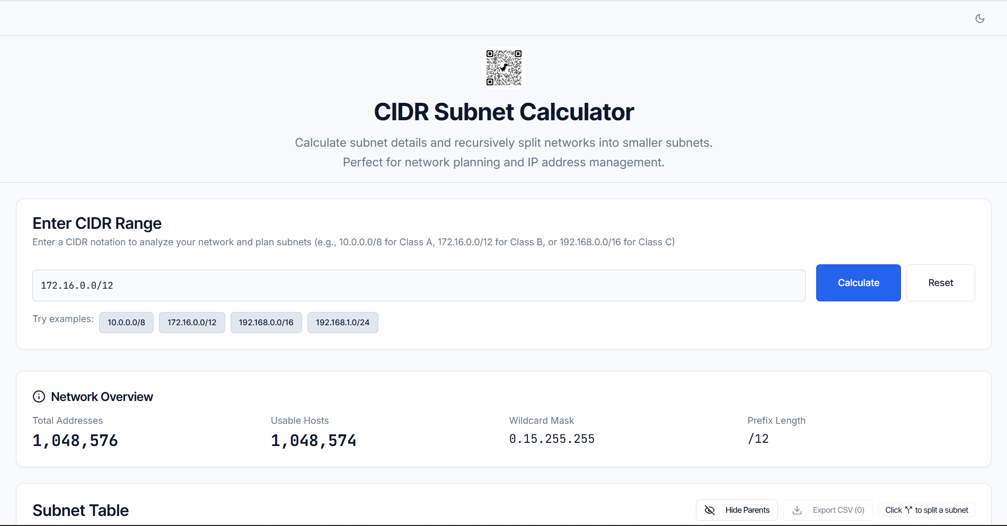This screenshot has width=1007, height=526.
Task: Click the Enter CIDR Range heading
Action: (x=97, y=223)
